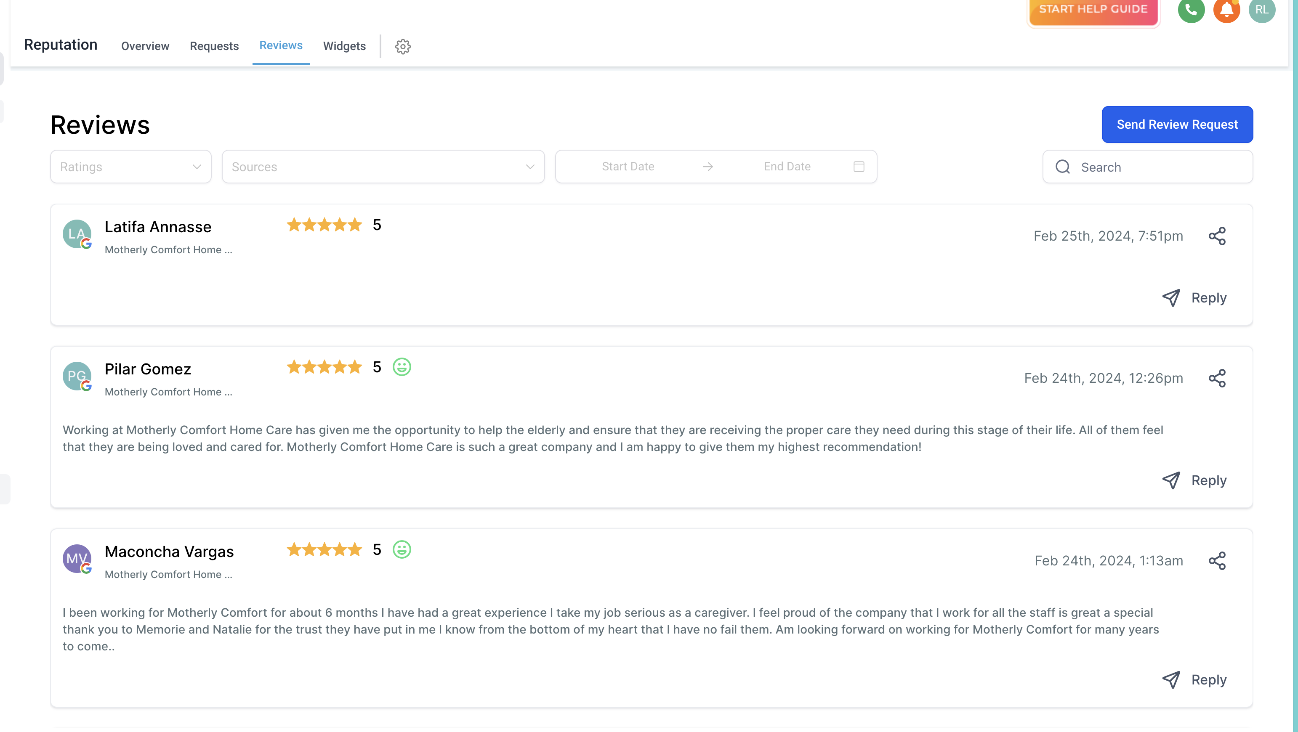Share Maconcha Vargas's review
Viewport: 1298px width, 732px height.
[1217, 561]
